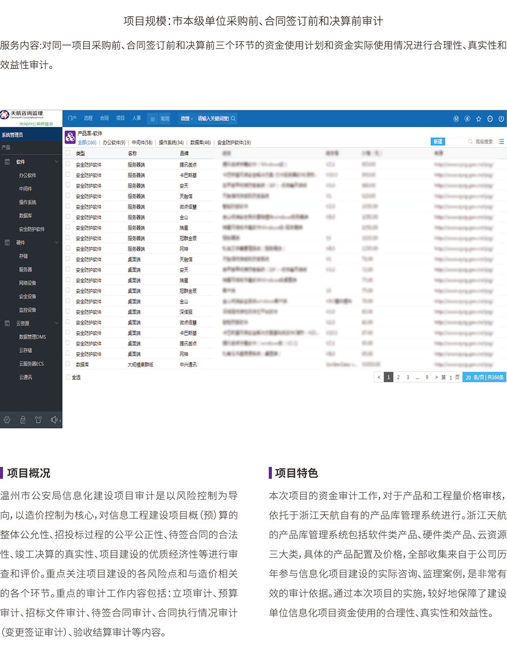Tick the checkbox in the table header row
Screen dimensions: 507x650
68,153
